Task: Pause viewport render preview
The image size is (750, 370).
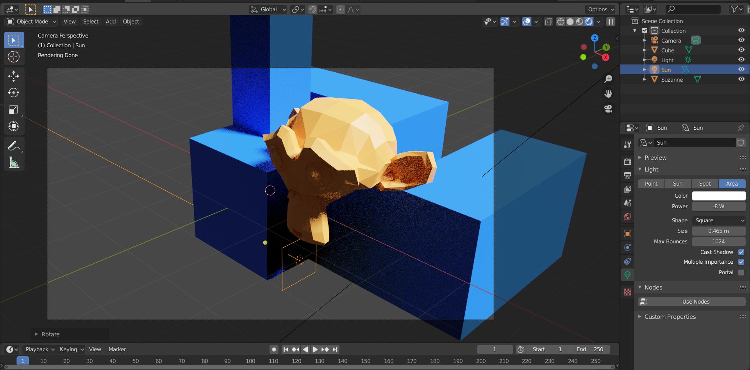Action: [x=611, y=21]
